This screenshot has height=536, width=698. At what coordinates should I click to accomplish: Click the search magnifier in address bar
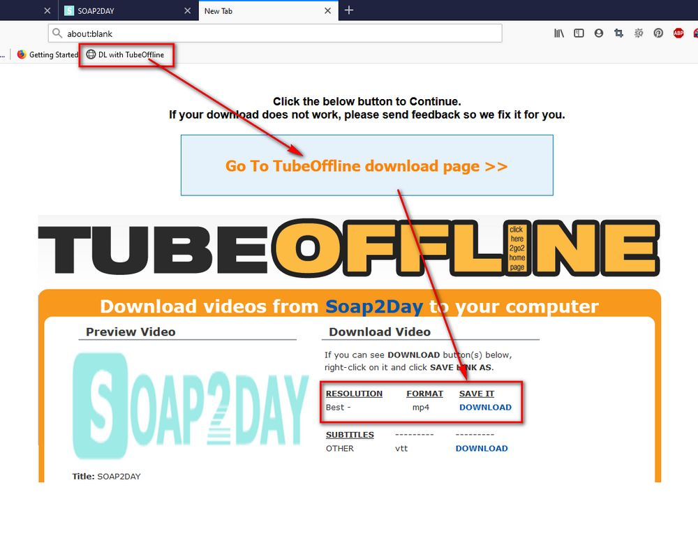coord(57,33)
